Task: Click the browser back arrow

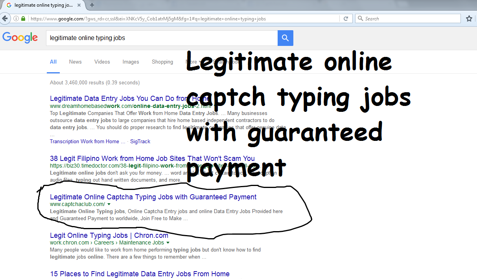Action: coord(5,18)
